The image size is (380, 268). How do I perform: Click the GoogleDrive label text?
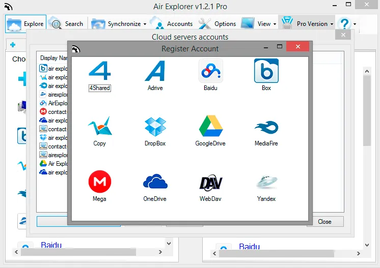coord(210,143)
